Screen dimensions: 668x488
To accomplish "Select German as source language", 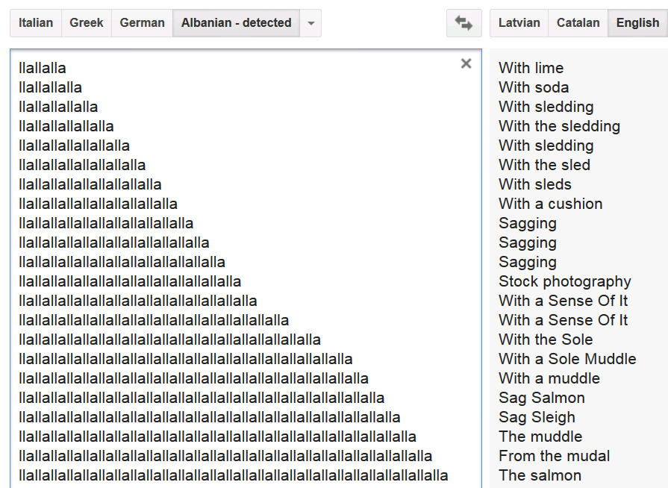I will point(142,23).
